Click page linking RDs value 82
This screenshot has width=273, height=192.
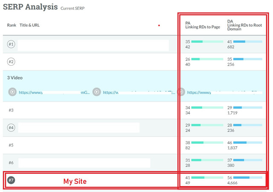188,148
